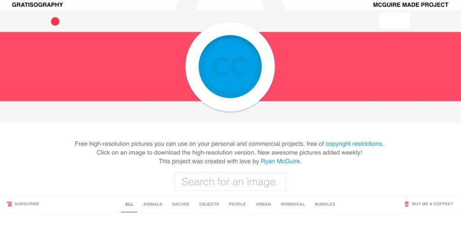Open the OBJECTS category
The width and height of the screenshot is (461, 226).
coord(209,204)
